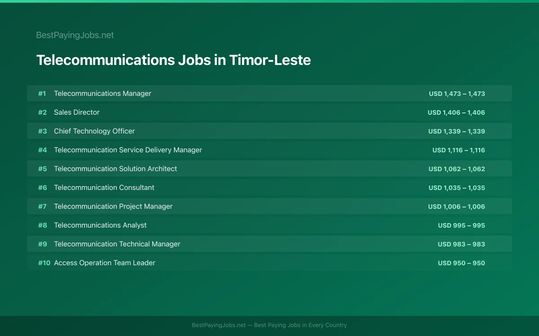Click the Telecommunications Jobs in Timor-Leste heading
539x336 pixels.
click(173, 60)
